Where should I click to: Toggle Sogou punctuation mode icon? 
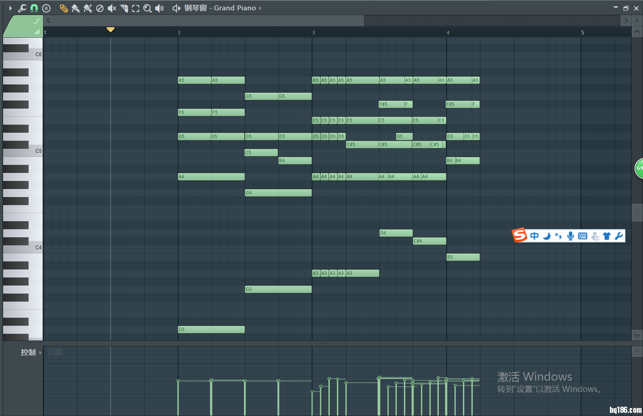click(x=558, y=236)
